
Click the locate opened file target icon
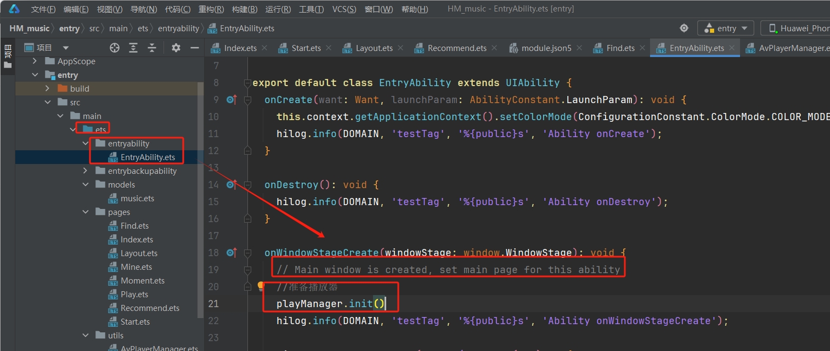115,48
